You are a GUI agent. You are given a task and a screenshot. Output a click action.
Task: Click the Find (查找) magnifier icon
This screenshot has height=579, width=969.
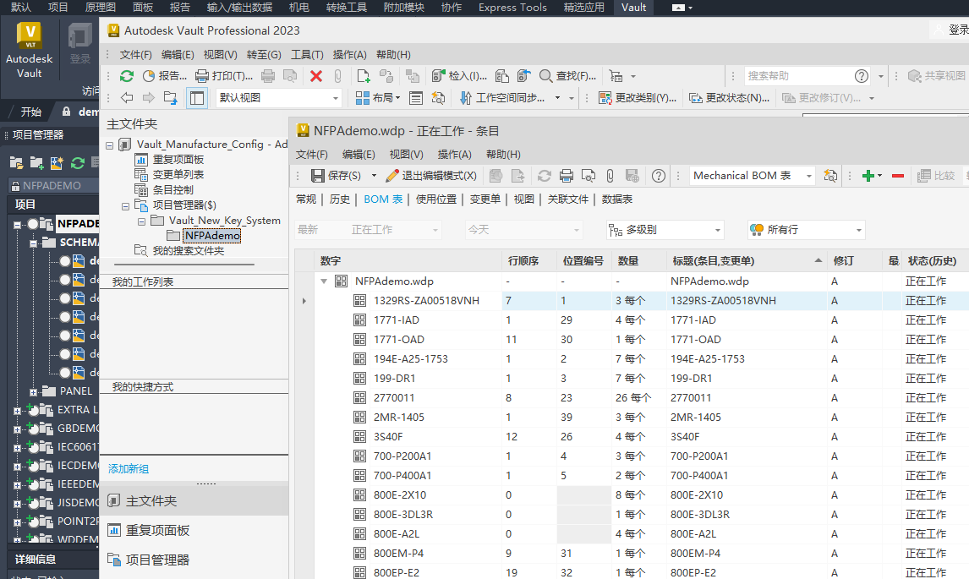click(545, 76)
